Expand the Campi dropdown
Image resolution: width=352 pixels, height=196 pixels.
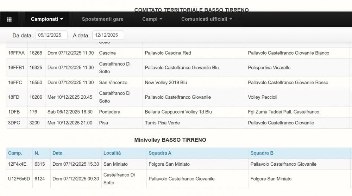[152, 19]
